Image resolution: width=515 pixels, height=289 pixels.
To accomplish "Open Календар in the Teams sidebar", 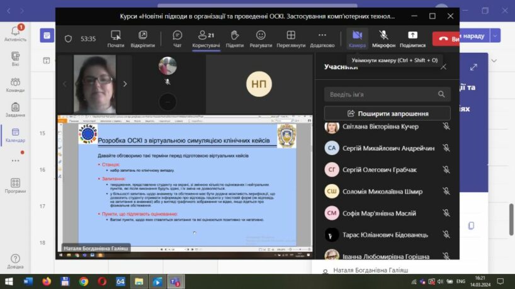I will [x=15, y=135].
